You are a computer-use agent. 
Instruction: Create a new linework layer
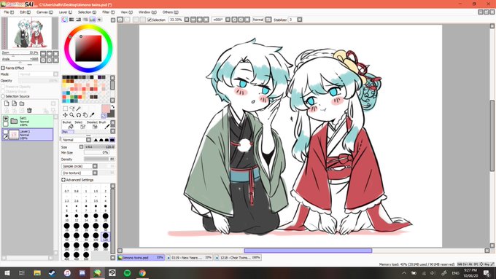pos(15,103)
